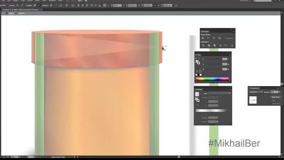284x160 pixels.
Task: Click the constrain width and height link icon
Action: [x=155, y=5]
